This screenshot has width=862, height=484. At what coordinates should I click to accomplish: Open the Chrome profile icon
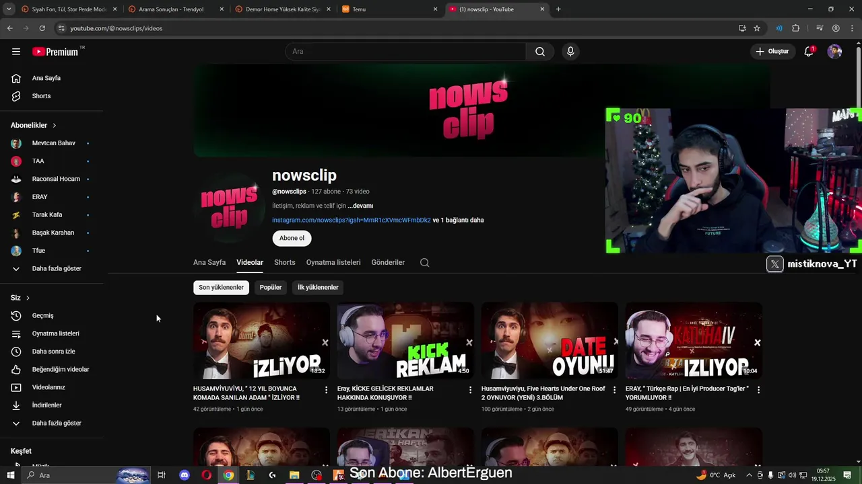(x=836, y=28)
